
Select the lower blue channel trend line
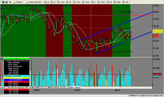click(124, 42)
